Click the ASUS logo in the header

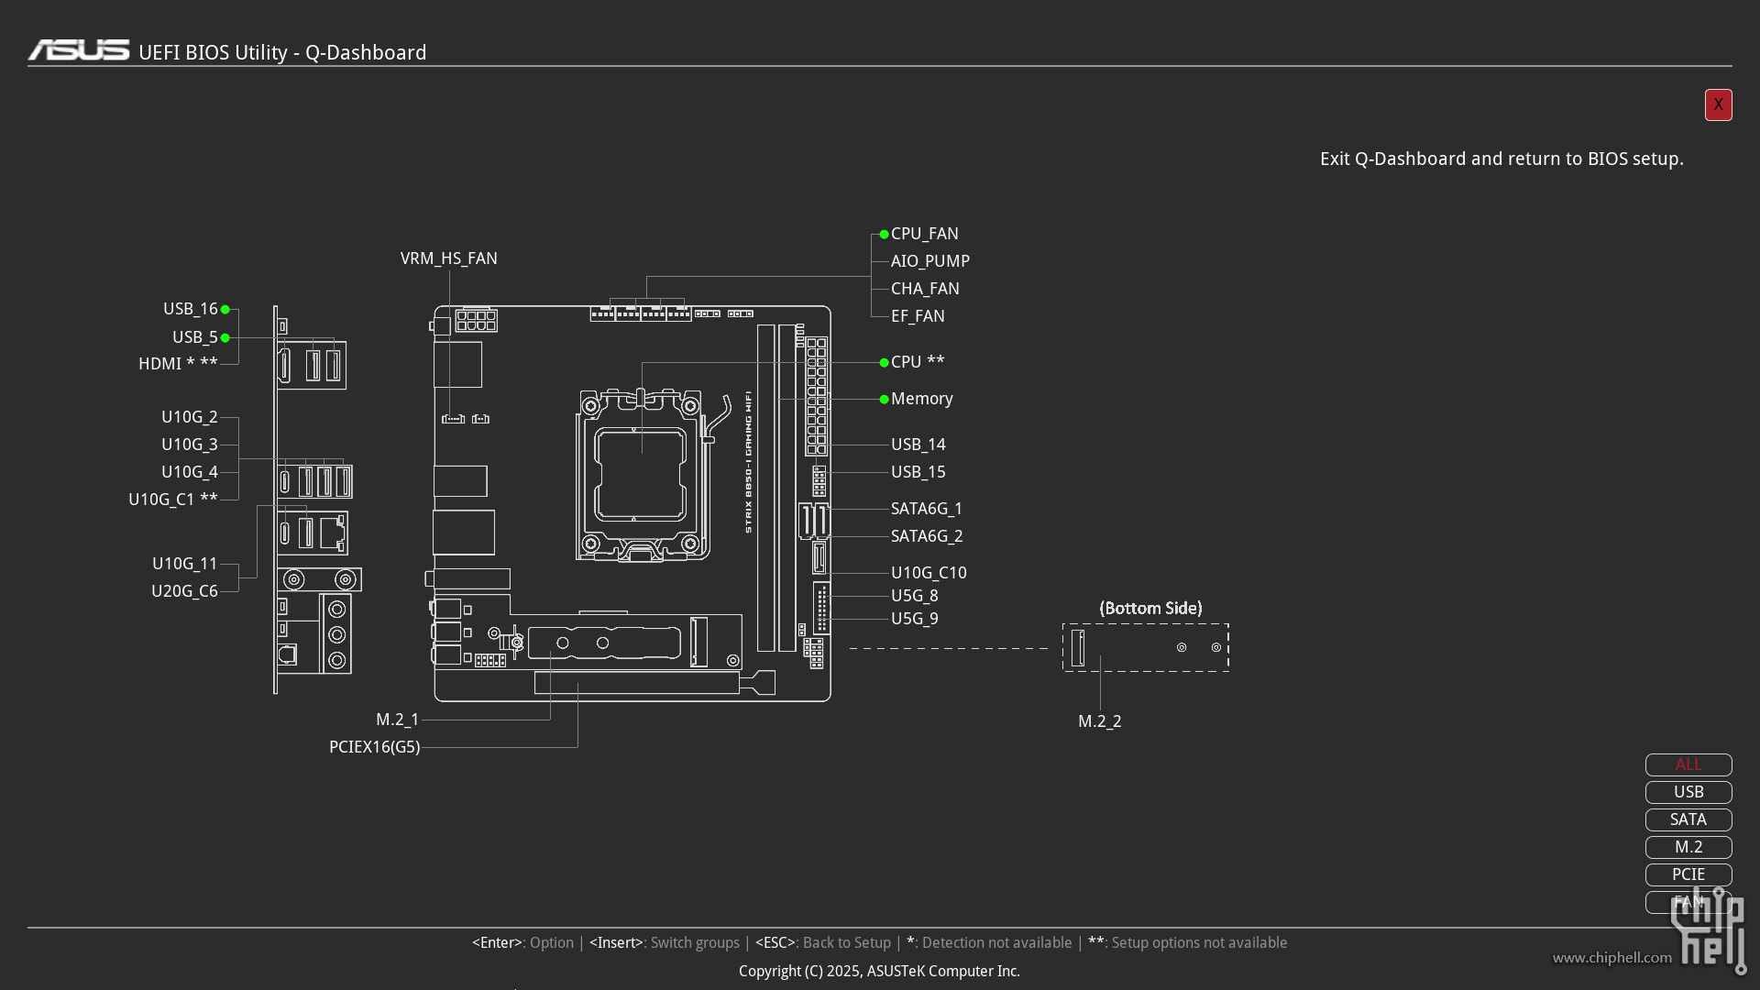coord(79,50)
